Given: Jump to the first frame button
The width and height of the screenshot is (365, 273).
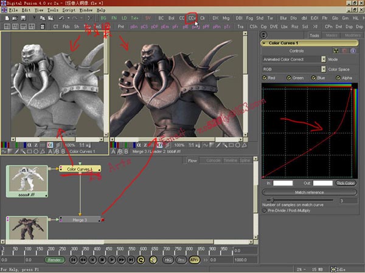Looking at the screenshot, I should 74,260.
